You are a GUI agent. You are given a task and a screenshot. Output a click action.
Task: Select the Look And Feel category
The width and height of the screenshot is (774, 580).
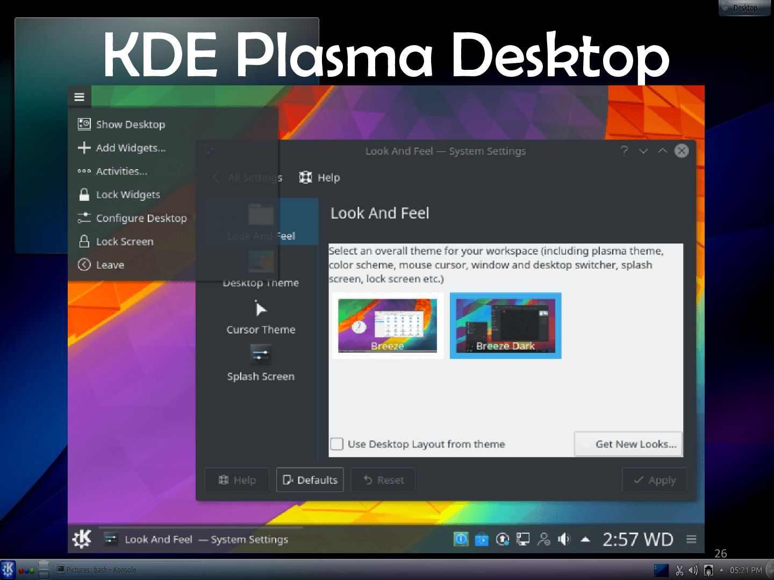click(x=261, y=222)
